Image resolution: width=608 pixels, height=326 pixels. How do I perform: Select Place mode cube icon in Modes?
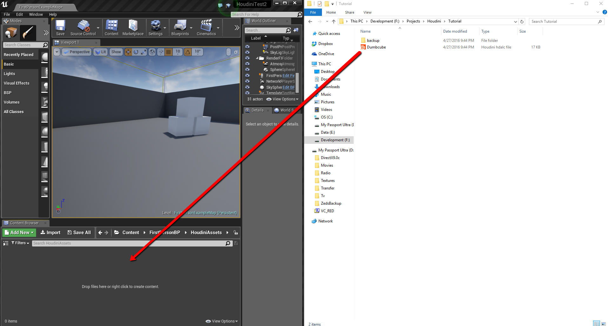tap(11, 33)
